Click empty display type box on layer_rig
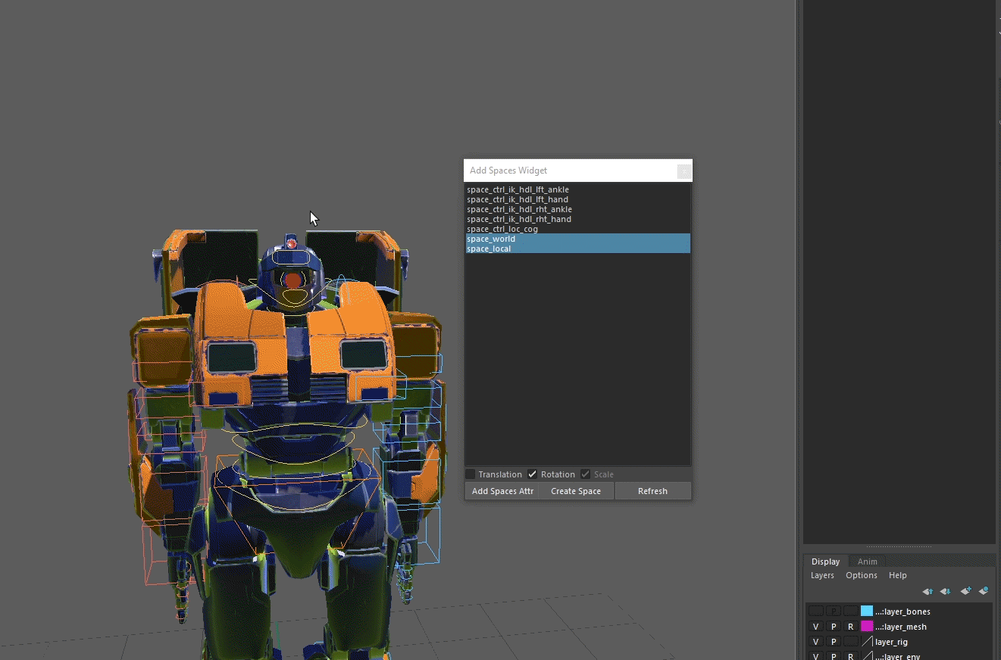Image resolution: width=1001 pixels, height=660 pixels. [851, 642]
